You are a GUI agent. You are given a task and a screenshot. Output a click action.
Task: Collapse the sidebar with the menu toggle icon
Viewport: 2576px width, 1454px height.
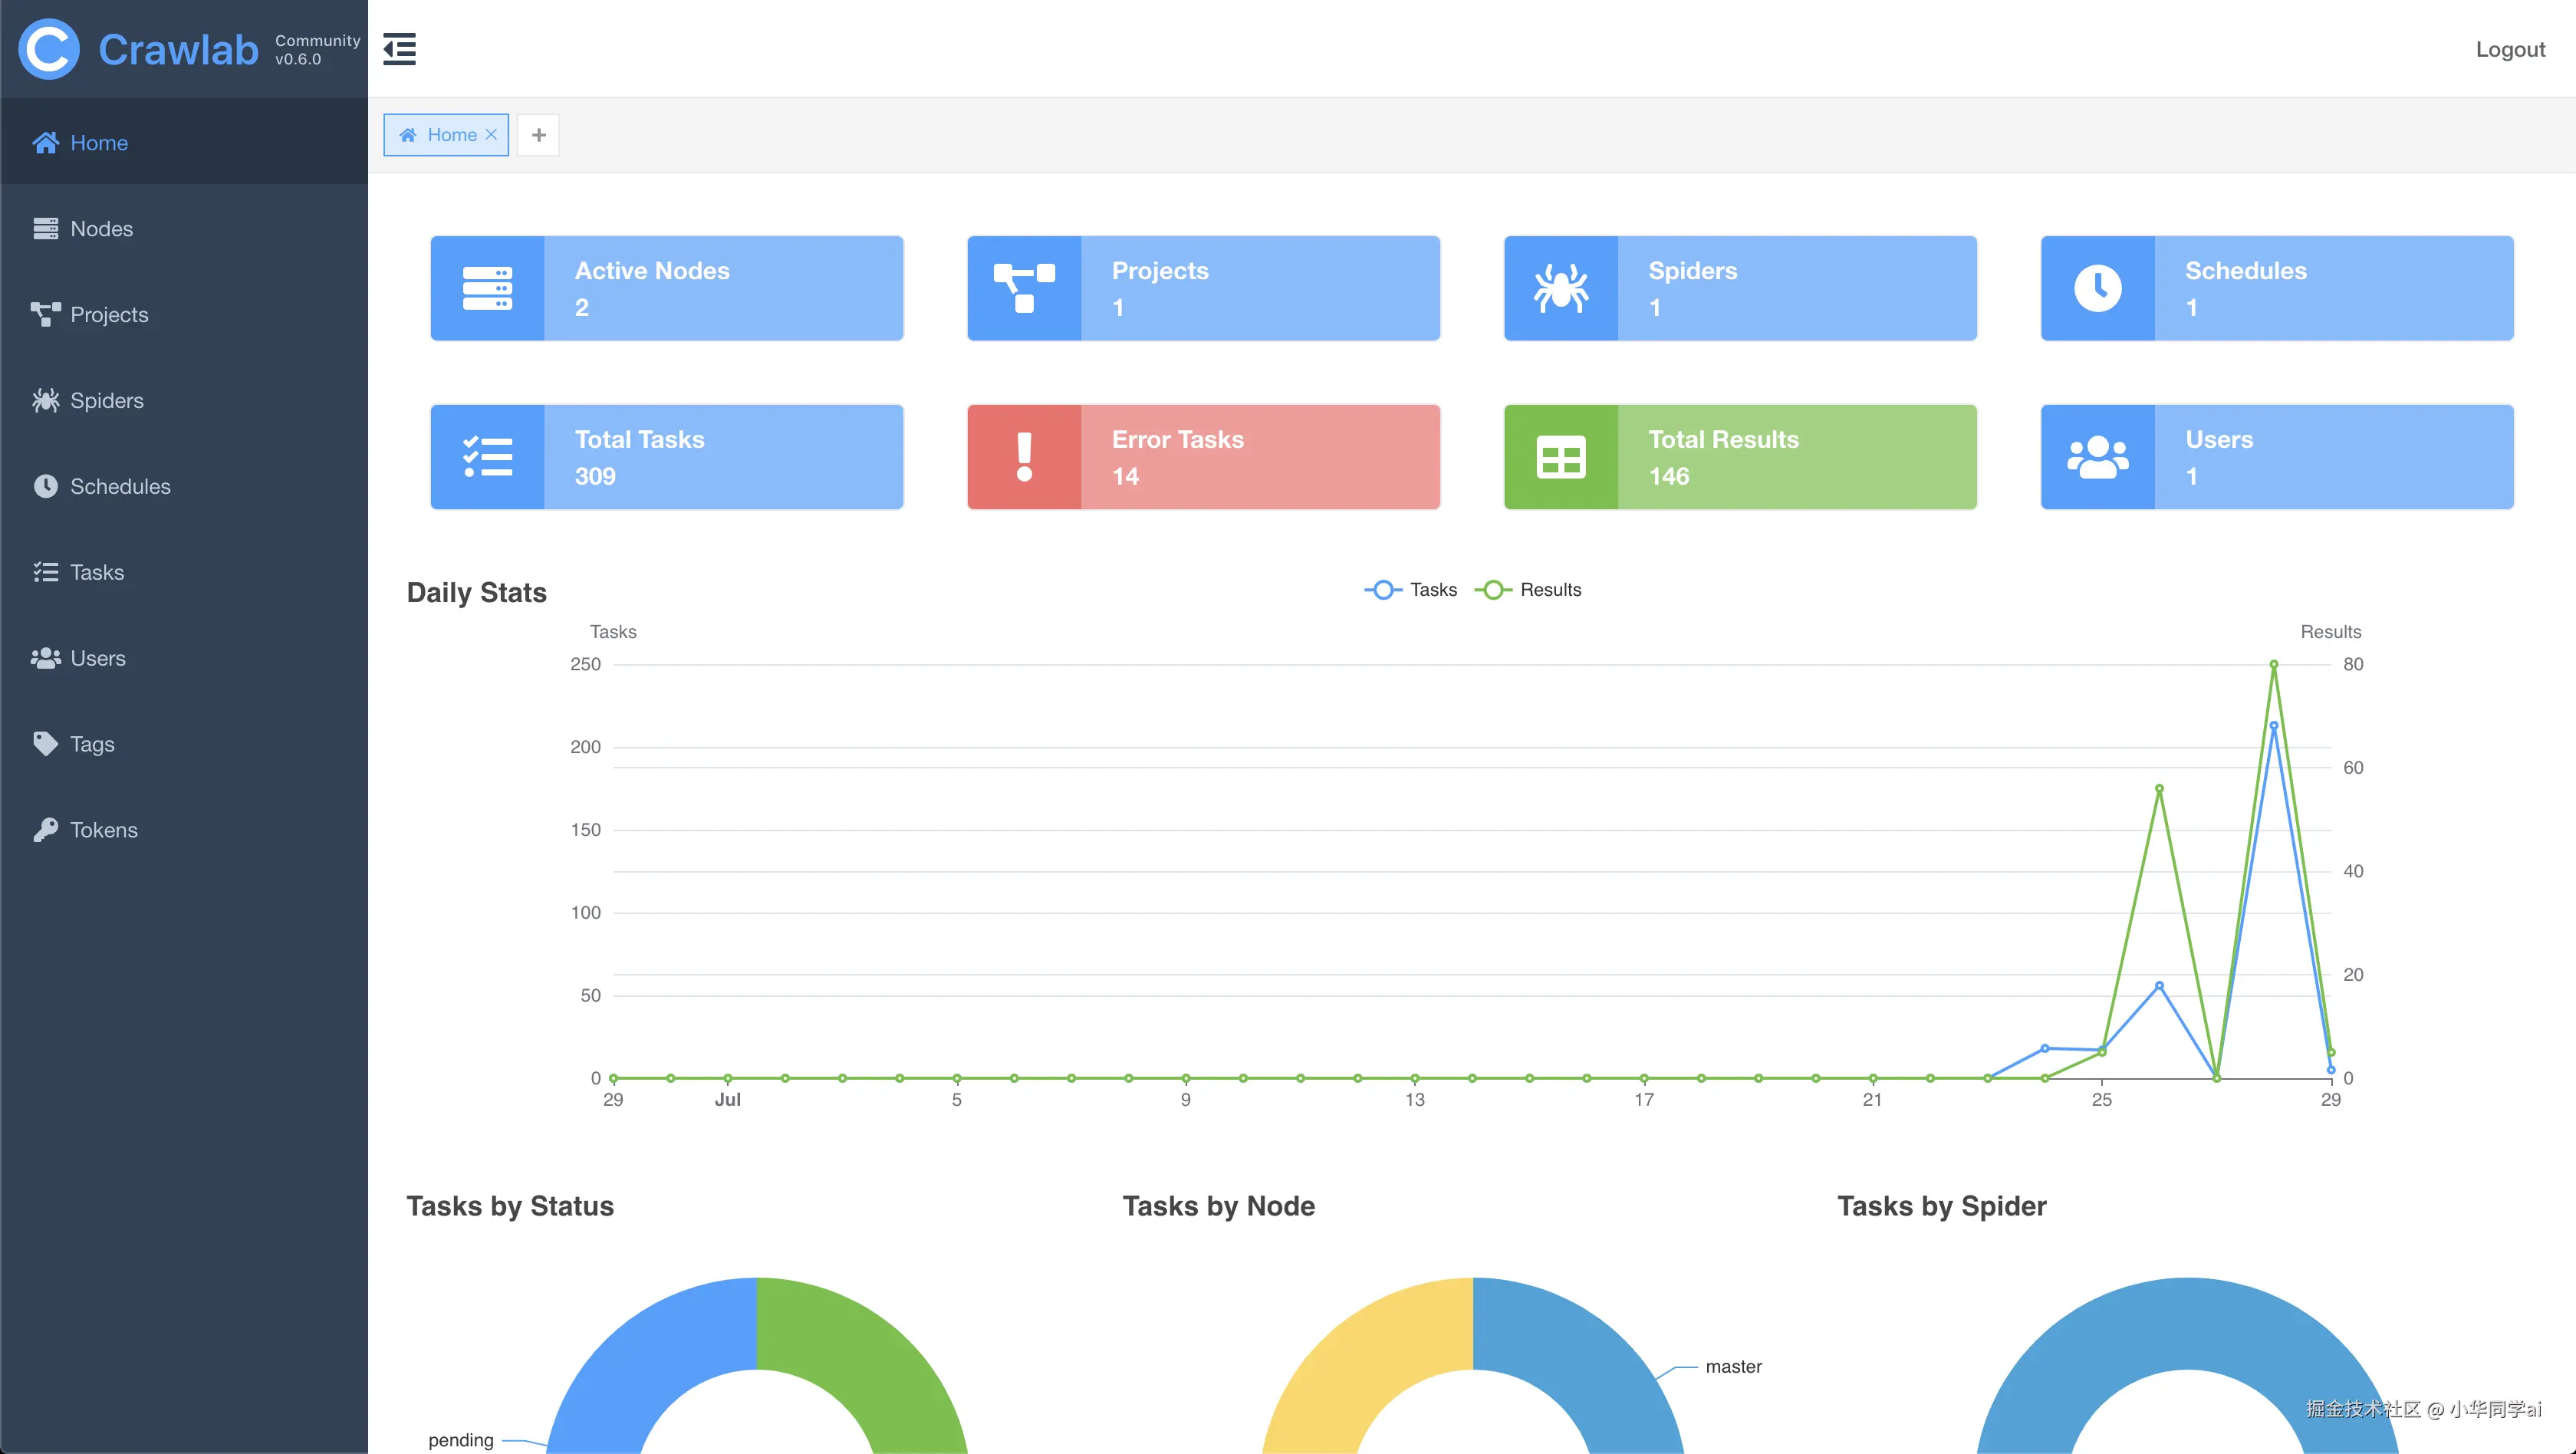click(399, 49)
